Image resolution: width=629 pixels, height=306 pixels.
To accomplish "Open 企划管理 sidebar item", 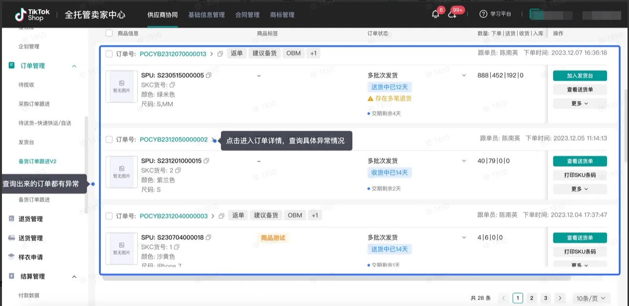I will point(29,46).
